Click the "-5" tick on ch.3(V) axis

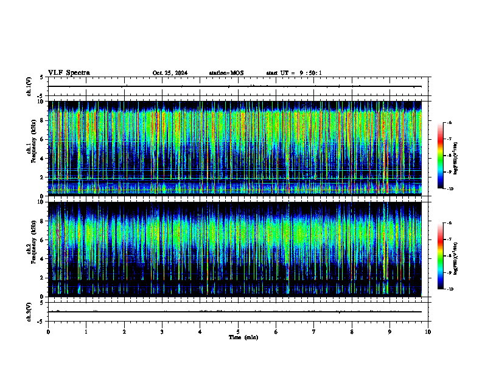click(40, 322)
